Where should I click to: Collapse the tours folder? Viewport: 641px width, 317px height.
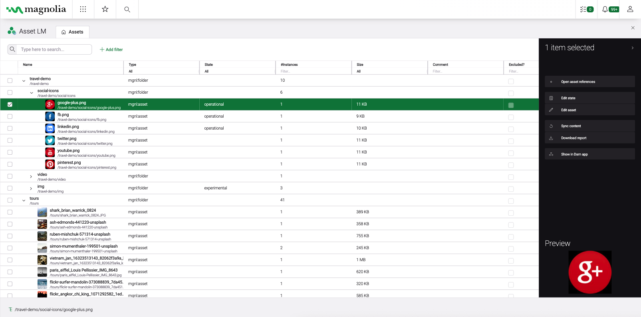(24, 201)
